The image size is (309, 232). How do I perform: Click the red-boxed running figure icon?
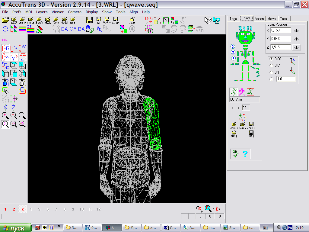coord(250,92)
